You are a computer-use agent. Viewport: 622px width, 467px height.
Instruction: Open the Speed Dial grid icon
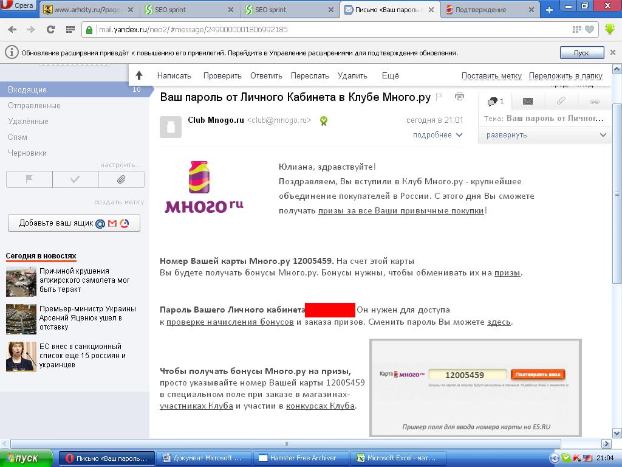coord(70,29)
